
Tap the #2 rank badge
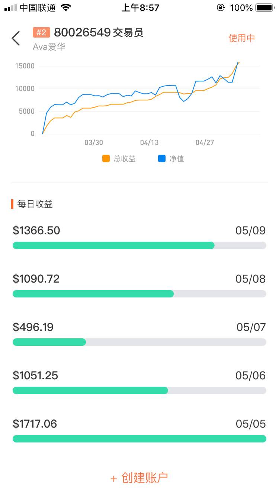point(41,33)
